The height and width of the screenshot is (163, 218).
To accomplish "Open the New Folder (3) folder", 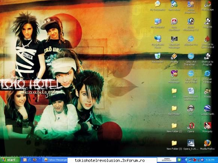I will tap(174, 145).
